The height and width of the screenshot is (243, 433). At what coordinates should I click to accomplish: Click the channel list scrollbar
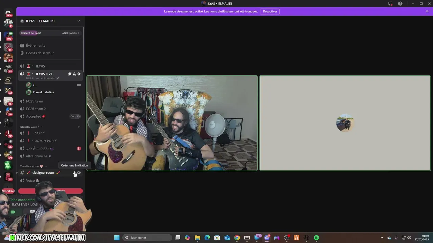click(x=83, y=49)
